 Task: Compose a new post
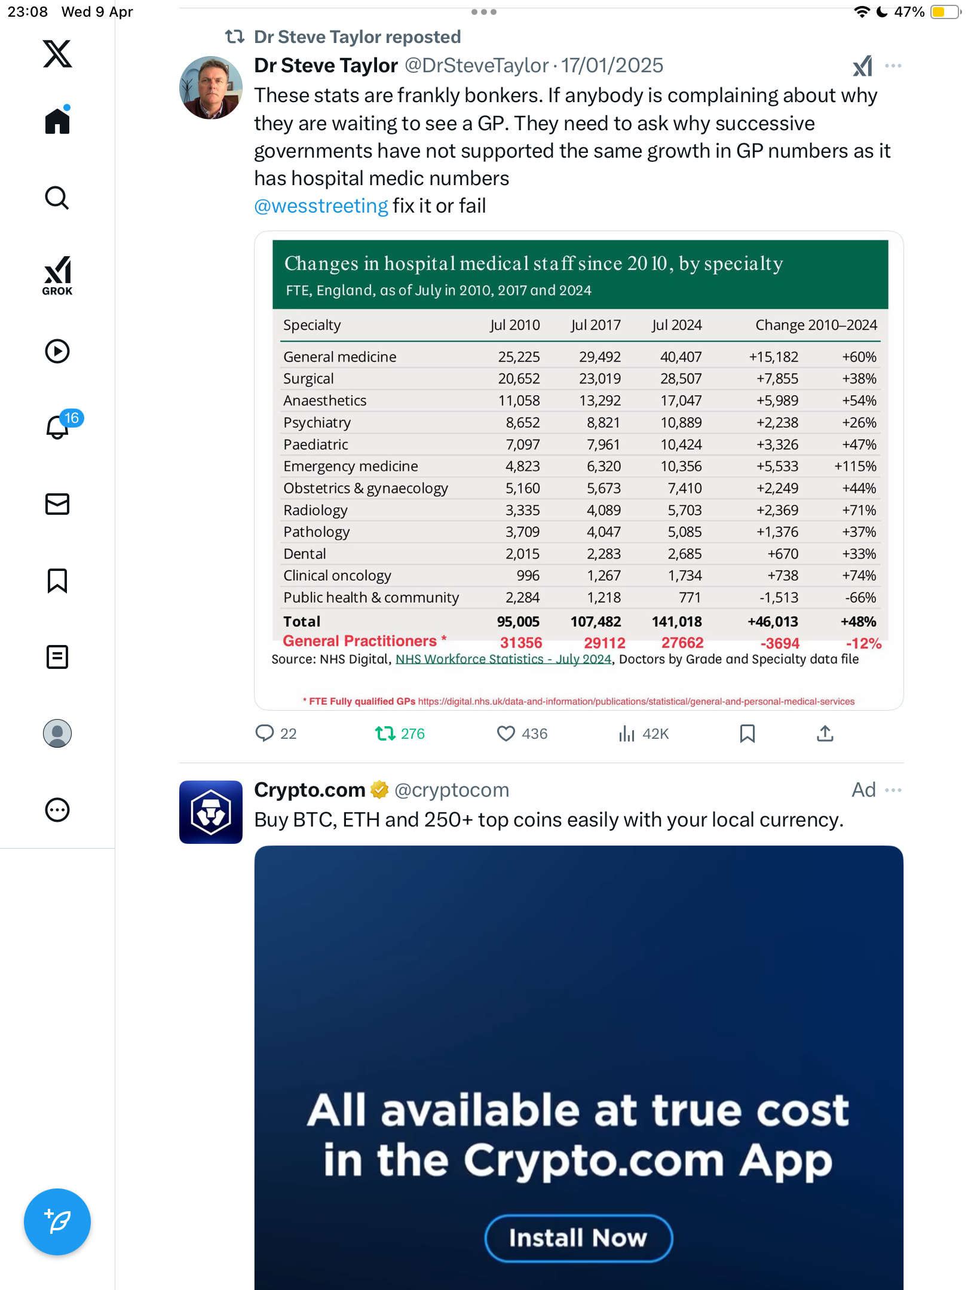[57, 1222]
